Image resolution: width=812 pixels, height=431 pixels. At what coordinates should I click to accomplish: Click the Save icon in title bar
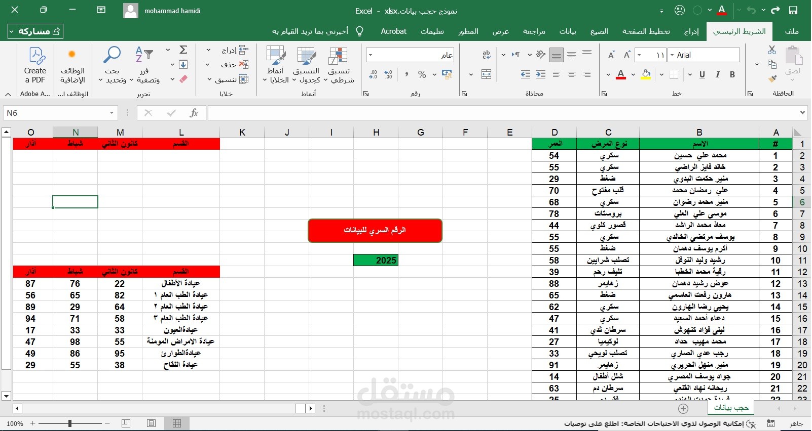click(x=793, y=11)
